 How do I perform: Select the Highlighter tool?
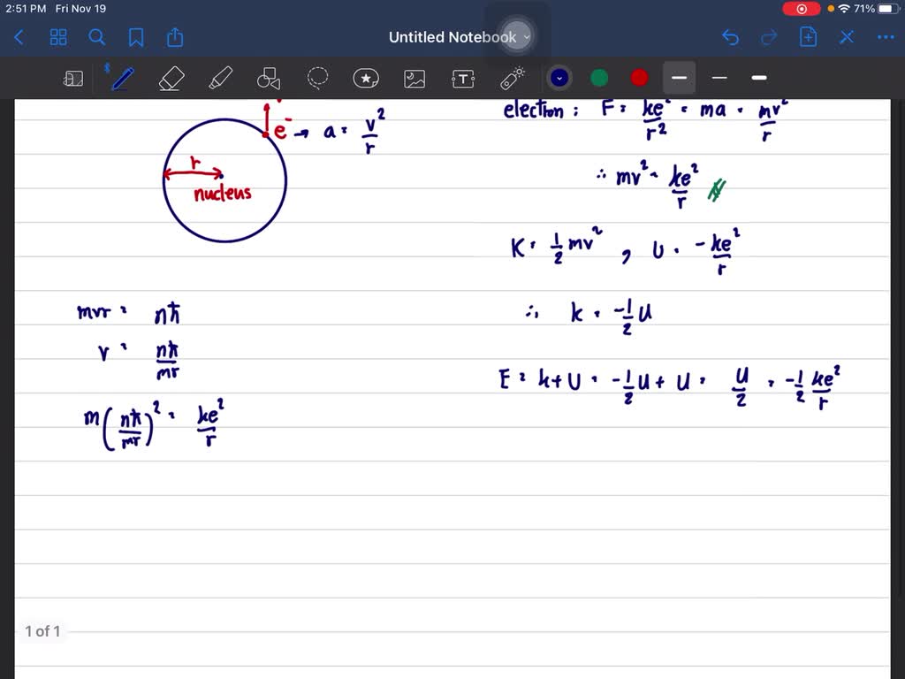(x=220, y=78)
